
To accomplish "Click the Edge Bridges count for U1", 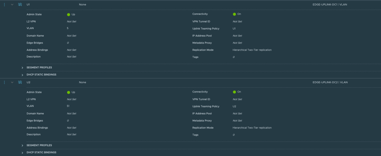I will click(68, 43).
